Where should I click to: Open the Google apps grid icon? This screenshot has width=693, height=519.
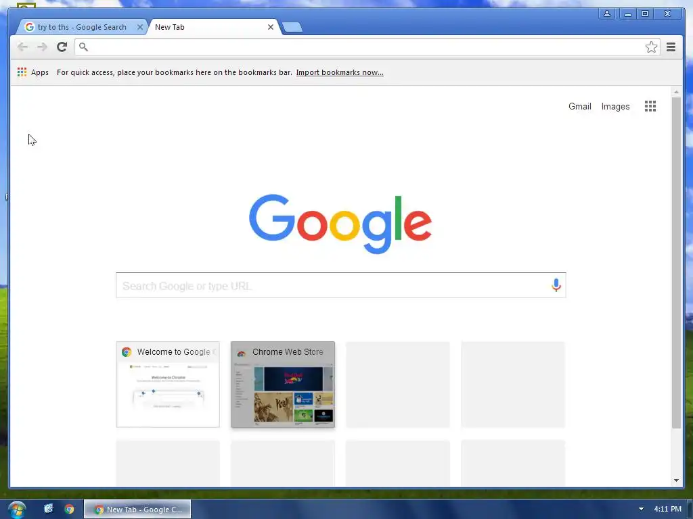click(650, 106)
